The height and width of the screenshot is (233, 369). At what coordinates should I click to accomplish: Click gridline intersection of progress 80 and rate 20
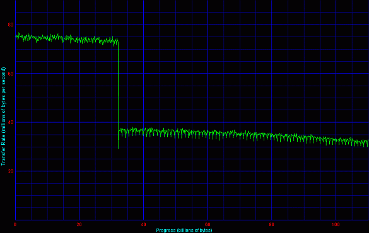point(272,171)
